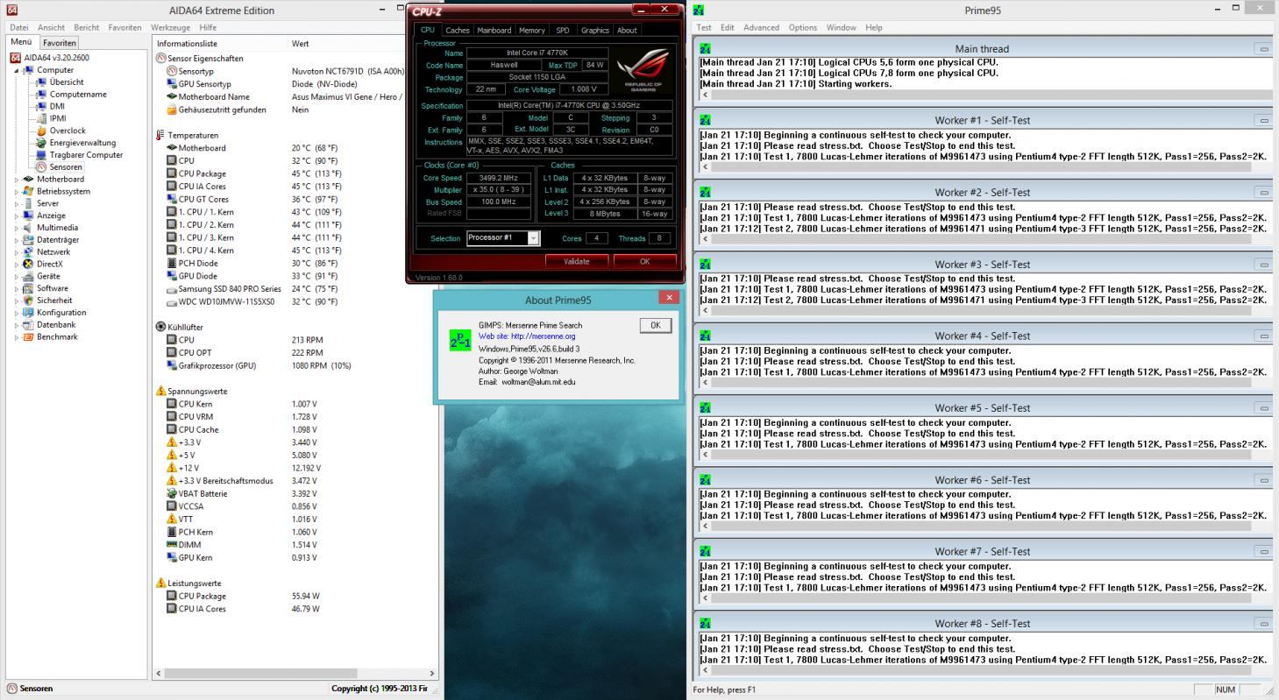Image resolution: width=1279 pixels, height=700 pixels.
Task: Open the Processor #1 selection dropdown in CPU-Z
Action: pyautogui.click(x=533, y=238)
